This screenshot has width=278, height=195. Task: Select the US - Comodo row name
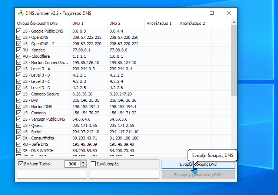pos(34,113)
